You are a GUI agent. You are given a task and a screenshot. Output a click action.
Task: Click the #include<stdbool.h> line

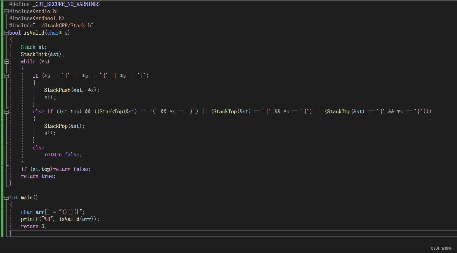pos(37,18)
